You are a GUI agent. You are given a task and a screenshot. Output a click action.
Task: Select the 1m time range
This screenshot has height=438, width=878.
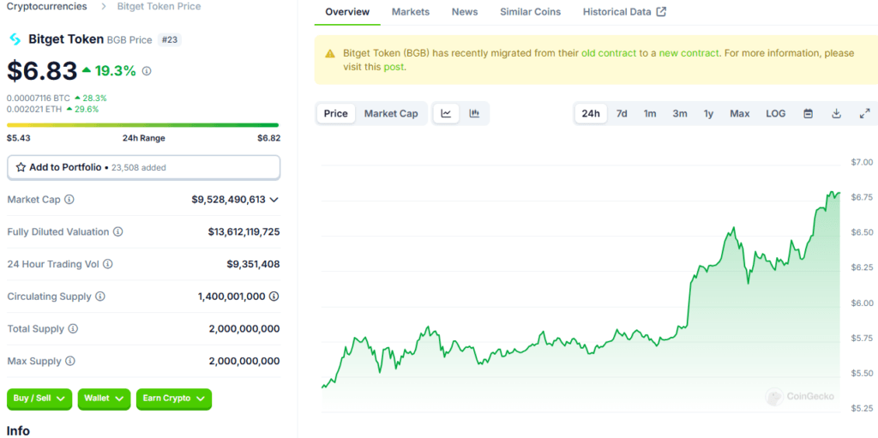(x=650, y=114)
